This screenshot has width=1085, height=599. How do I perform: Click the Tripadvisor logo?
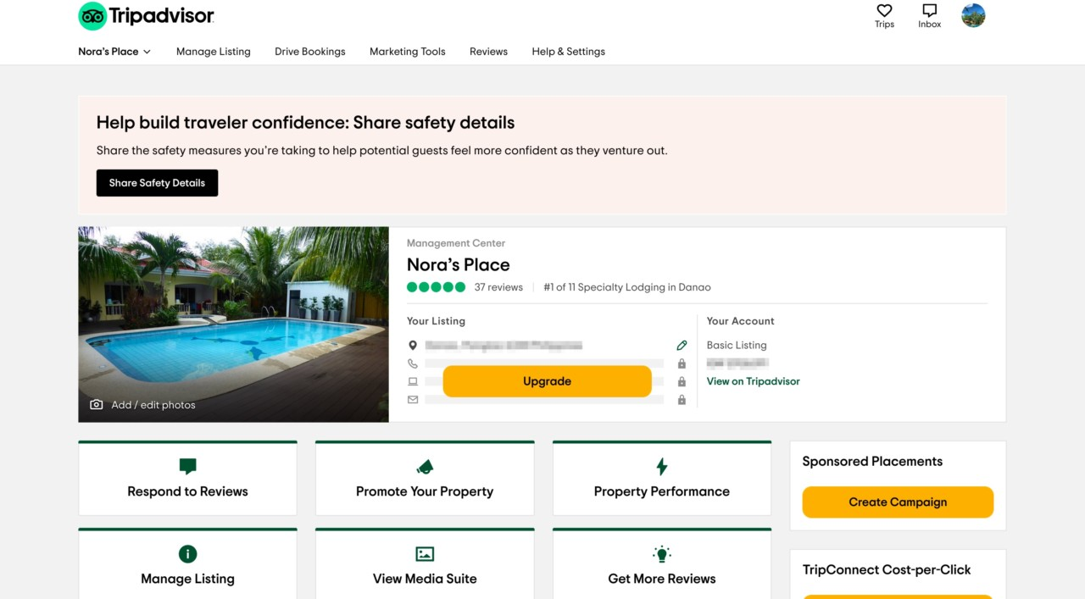point(145,15)
